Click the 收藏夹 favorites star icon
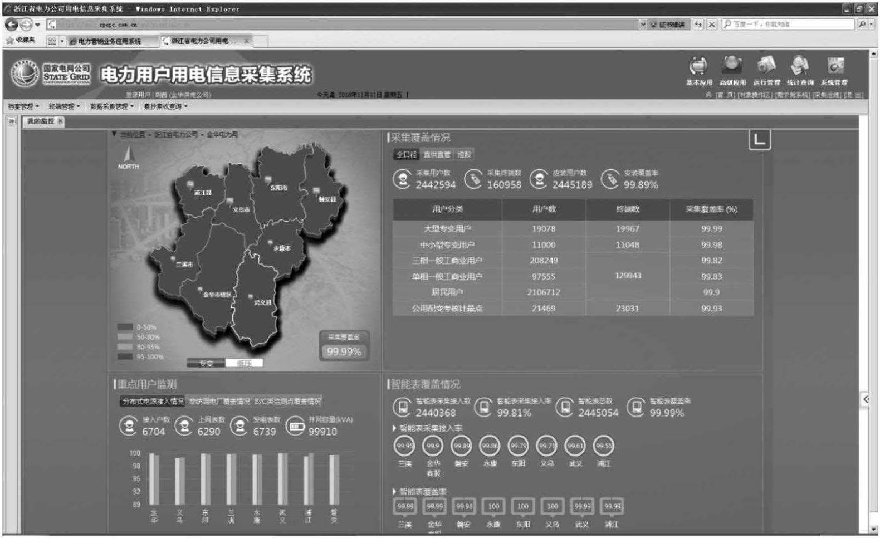The image size is (880, 538). pyautogui.click(x=9, y=40)
